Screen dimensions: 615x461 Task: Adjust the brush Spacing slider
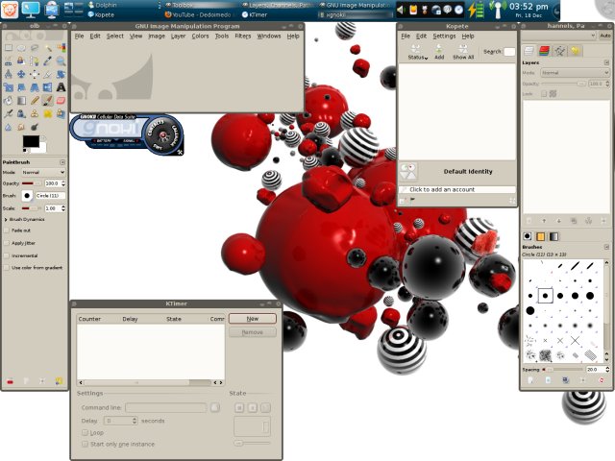(x=563, y=369)
